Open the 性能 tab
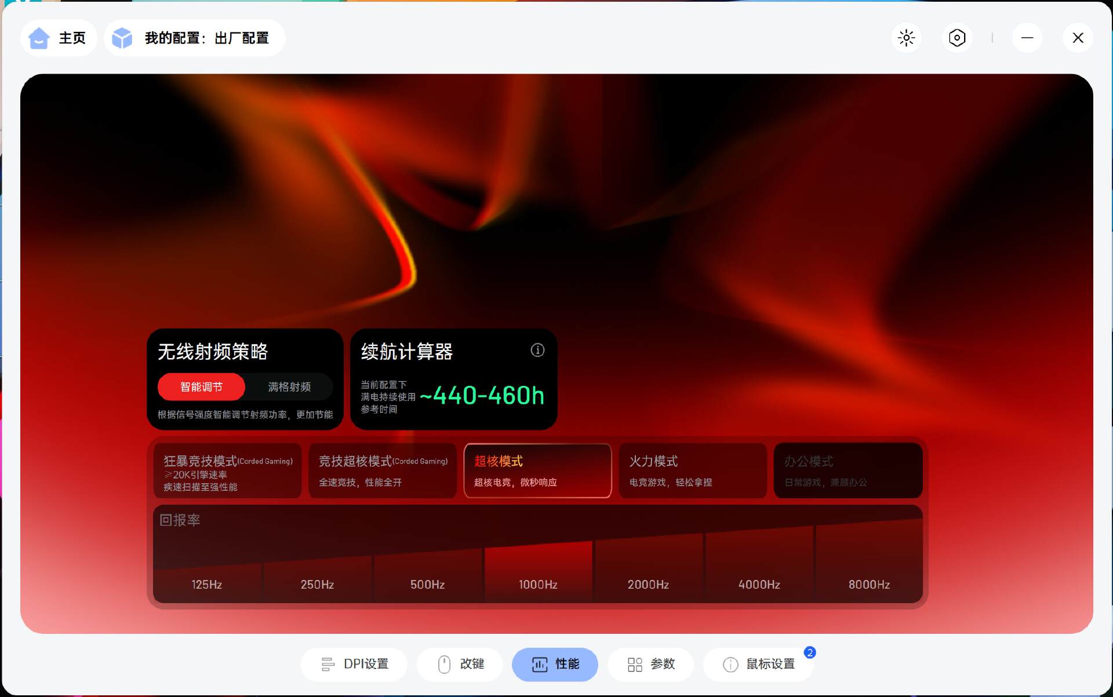This screenshot has height=697, width=1113. tap(555, 664)
